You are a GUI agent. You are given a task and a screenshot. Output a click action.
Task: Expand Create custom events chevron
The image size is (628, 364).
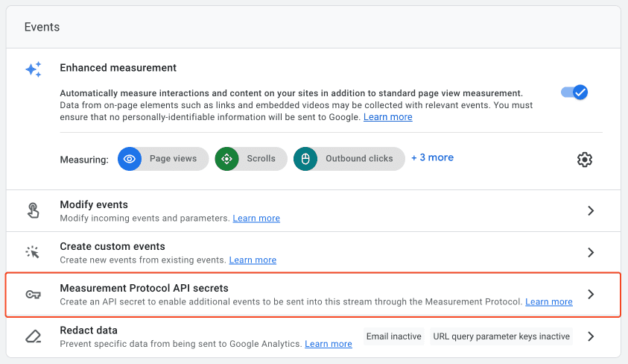click(x=591, y=253)
